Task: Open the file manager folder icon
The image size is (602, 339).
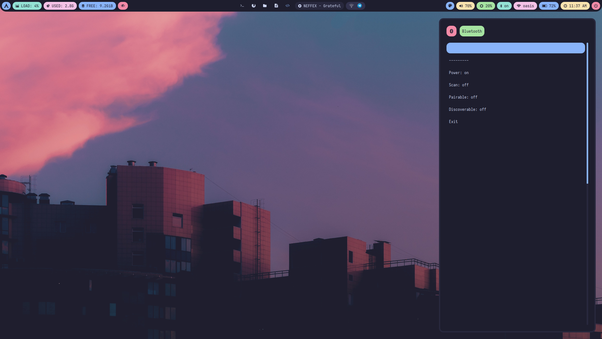Action: pyautogui.click(x=265, y=6)
